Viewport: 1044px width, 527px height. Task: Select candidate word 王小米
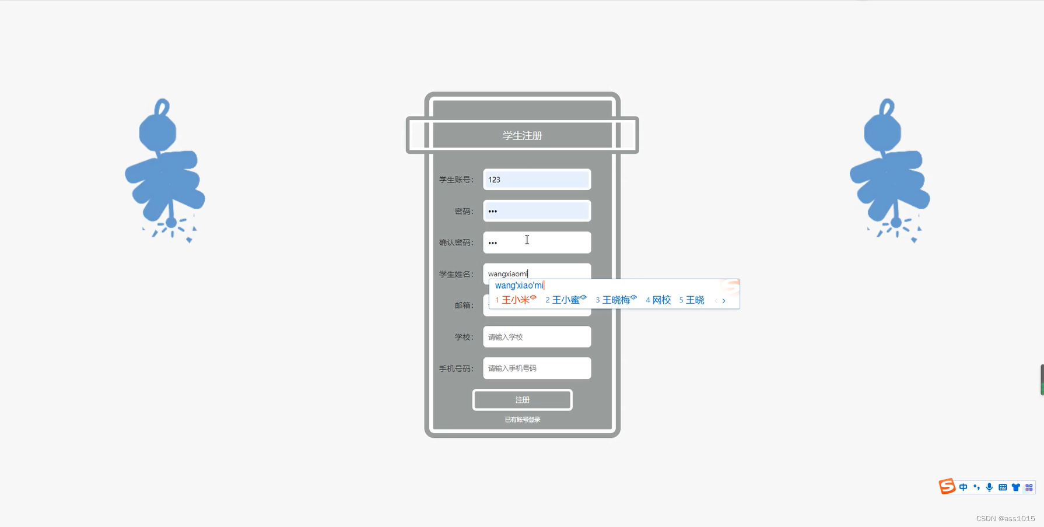(x=516, y=300)
